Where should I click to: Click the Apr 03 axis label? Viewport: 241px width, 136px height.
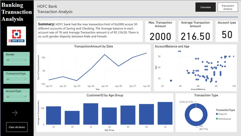(77, 86)
